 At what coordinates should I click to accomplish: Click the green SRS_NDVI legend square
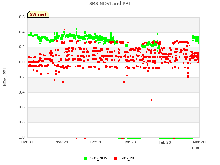tap(85, 158)
